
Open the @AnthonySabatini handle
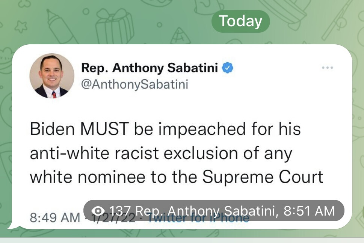[134, 84]
